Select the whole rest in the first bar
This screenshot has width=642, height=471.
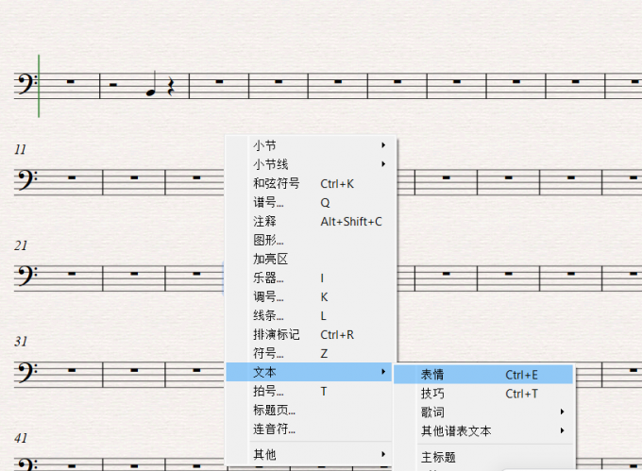click(71, 81)
